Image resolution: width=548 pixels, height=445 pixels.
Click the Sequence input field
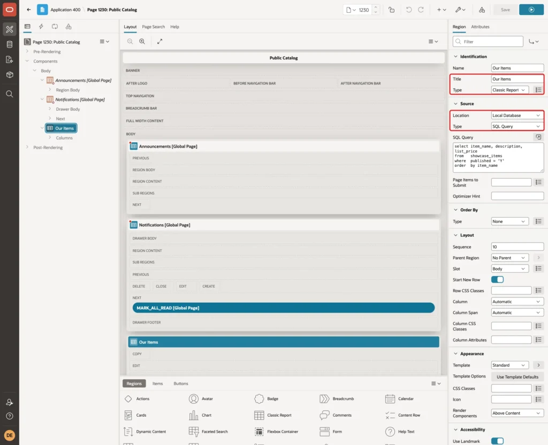[x=517, y=247]
